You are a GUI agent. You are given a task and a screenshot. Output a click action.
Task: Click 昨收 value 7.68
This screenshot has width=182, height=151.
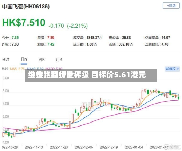pyautogui.click(x=15, y=44)
